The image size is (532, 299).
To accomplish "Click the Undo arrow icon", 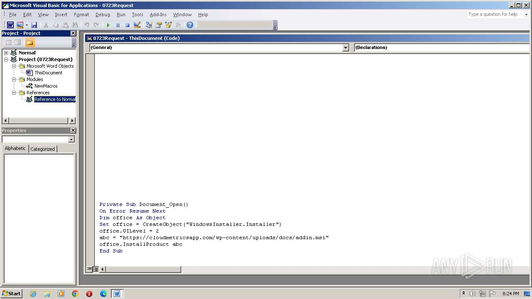I will point(86,25).
